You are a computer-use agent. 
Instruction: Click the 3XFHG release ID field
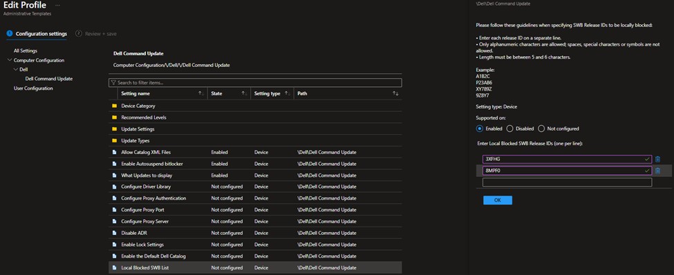[567, 159]
